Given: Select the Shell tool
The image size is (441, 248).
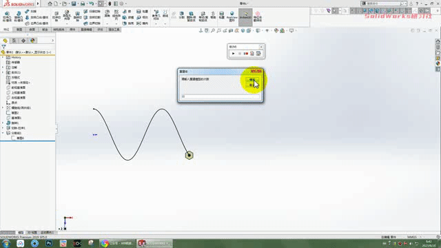Looking at the screenshot, I should tap(128, 23).
